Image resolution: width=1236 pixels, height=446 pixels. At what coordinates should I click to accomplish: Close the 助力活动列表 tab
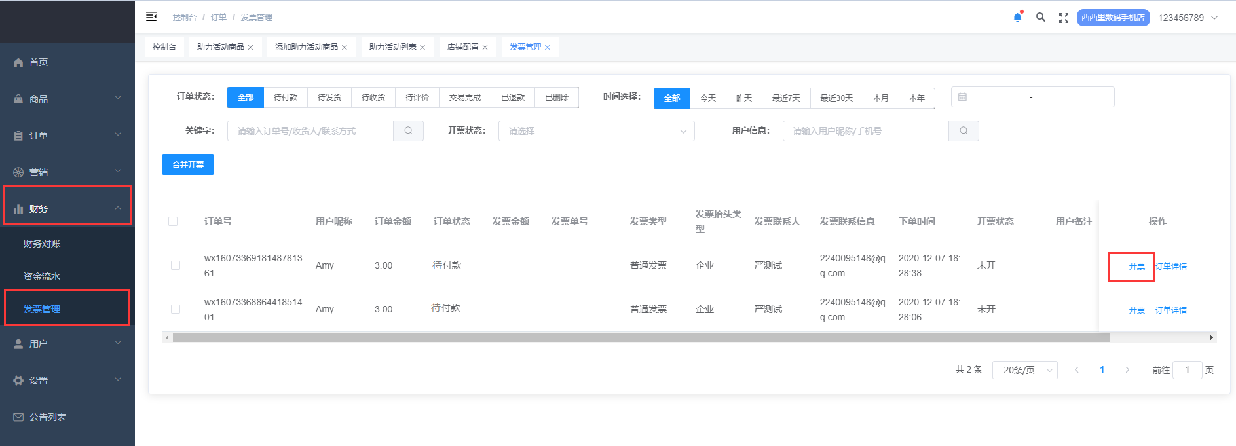(x=422, y=48)
